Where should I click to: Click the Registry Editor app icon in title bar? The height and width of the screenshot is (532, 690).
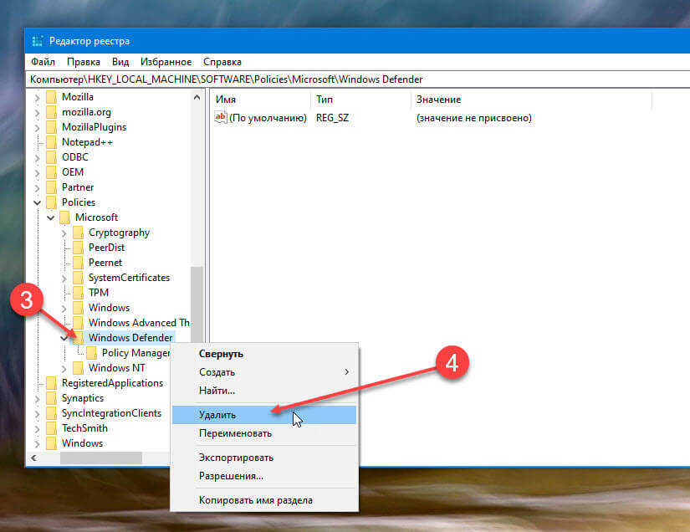(38, 41)
